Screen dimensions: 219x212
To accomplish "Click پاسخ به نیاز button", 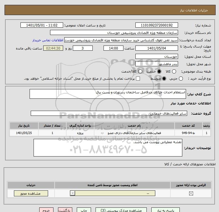I will click(x=166, y=210).
